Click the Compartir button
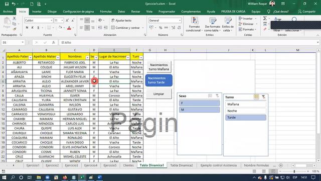This screenshot has width=321, height=181. coord(306,12)
